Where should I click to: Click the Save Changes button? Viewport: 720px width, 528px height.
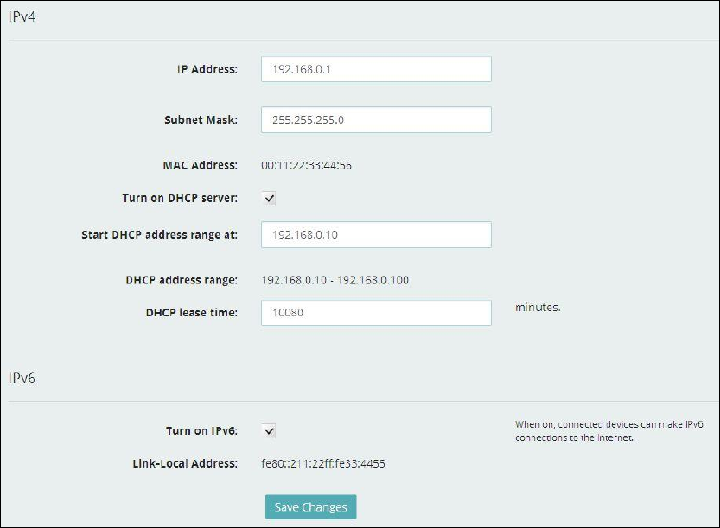pyautogui.click(x=311, y=507)
